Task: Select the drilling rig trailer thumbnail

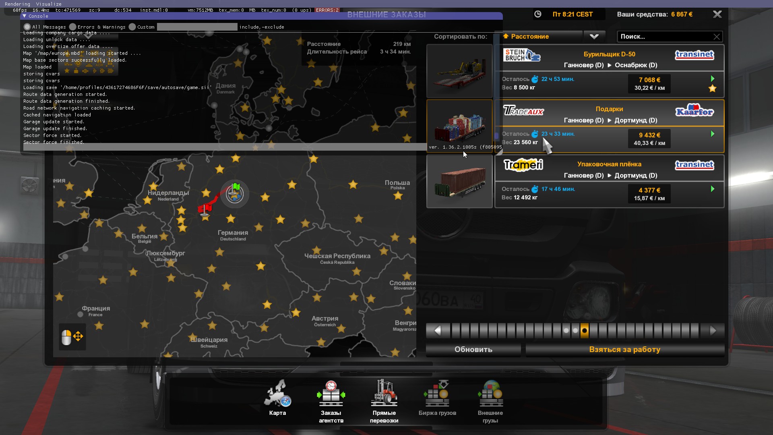Action: pyautogui.click(x=459, y=71)
